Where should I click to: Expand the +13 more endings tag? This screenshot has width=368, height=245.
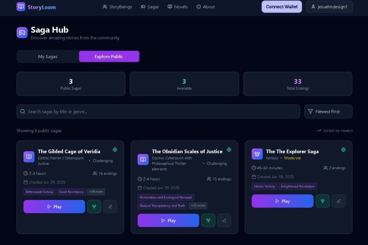[198, 206]
